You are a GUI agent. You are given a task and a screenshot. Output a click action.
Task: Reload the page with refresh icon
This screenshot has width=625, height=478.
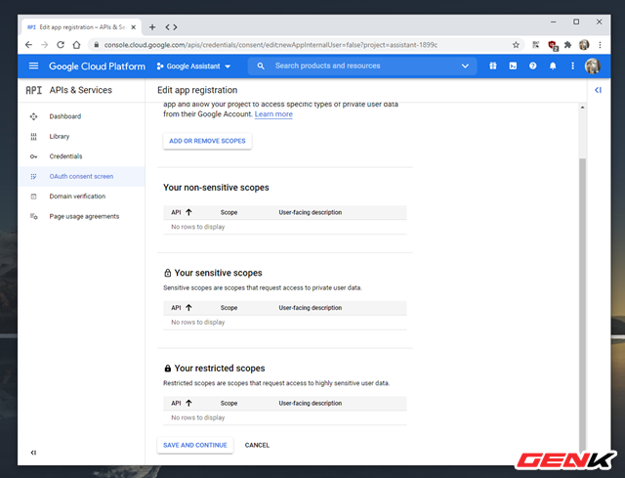pyautogui.click(x=61, y=45)
